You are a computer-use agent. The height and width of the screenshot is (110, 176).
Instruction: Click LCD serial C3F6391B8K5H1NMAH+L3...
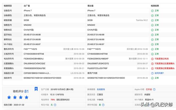pyautogui.click(x=37, y=73)
